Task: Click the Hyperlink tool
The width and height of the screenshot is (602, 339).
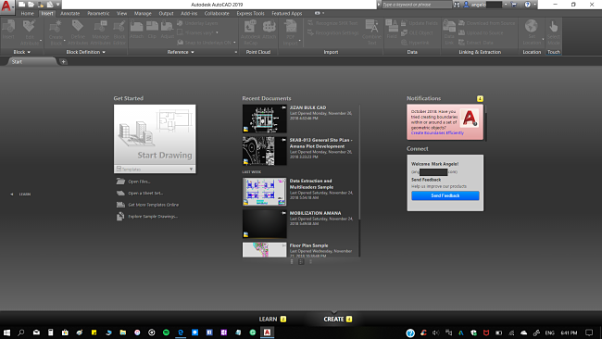Action: tap(416, 43)
